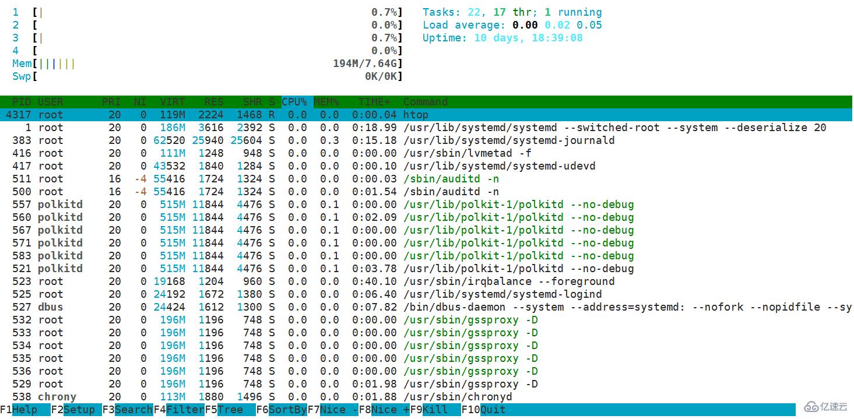Click the RES column header
854x419 pixels.
point(214,102)
